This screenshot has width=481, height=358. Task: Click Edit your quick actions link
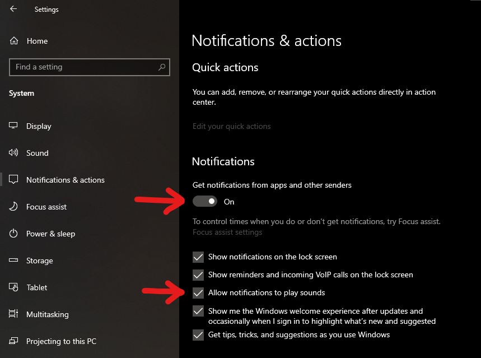point(232,126)
